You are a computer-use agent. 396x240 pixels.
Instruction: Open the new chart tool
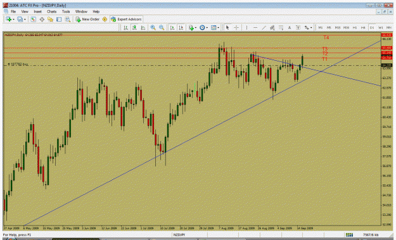pyautogui.click(x=8, y=19)
